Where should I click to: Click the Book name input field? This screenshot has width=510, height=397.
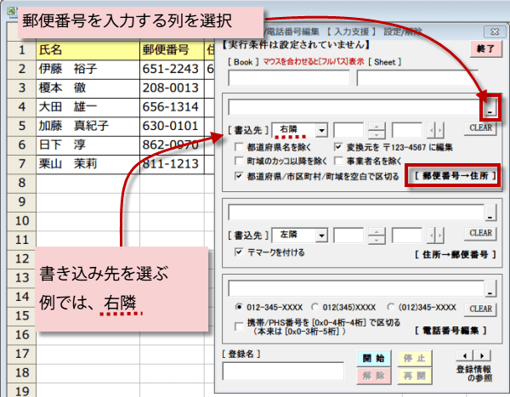[x=289, y=77]
